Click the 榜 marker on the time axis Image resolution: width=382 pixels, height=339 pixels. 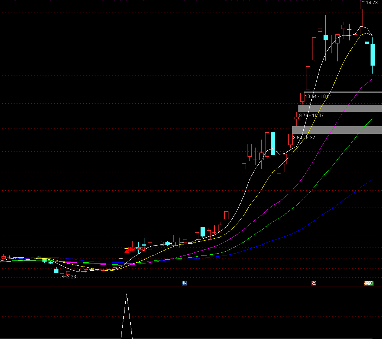click(x=366, y=283)
